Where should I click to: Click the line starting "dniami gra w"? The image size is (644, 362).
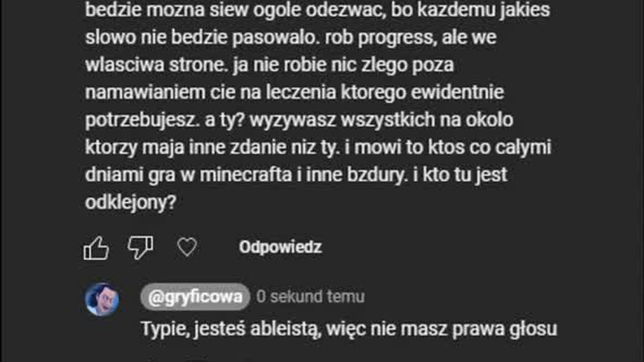click(296, 175)
